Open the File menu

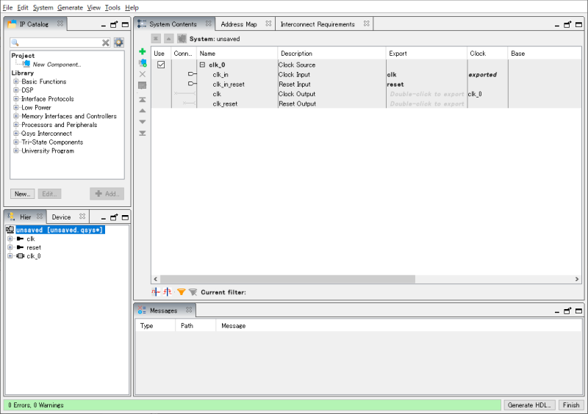pos(7,7)
